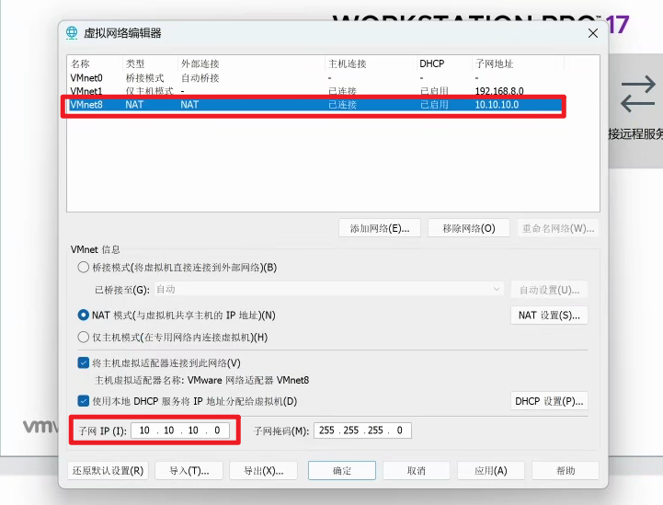Click the 帮助 help button
The width and height of the screenshot is (663, 505).
(566, 470)
